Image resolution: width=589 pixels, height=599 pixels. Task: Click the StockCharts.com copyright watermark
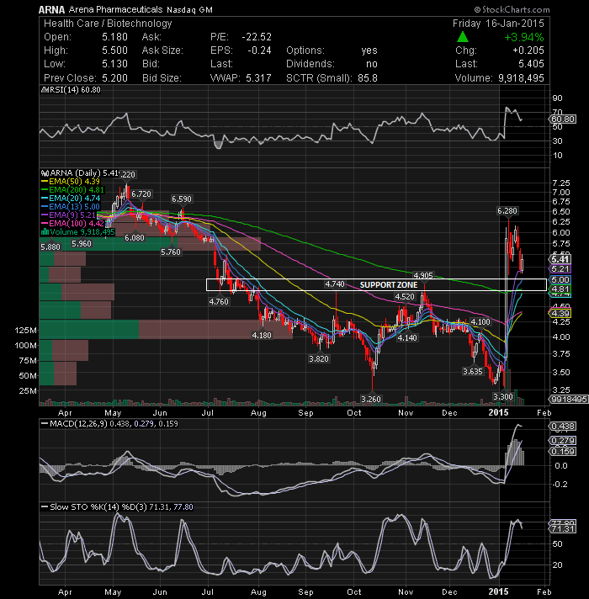pos(512,9)
